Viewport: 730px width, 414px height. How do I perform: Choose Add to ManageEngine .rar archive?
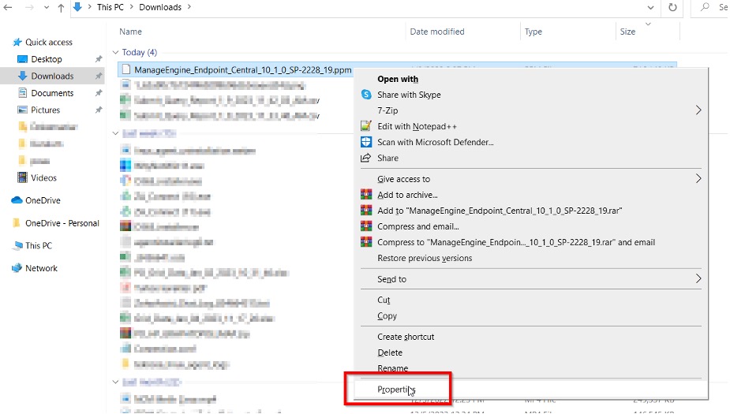click(x=500, y=211)
